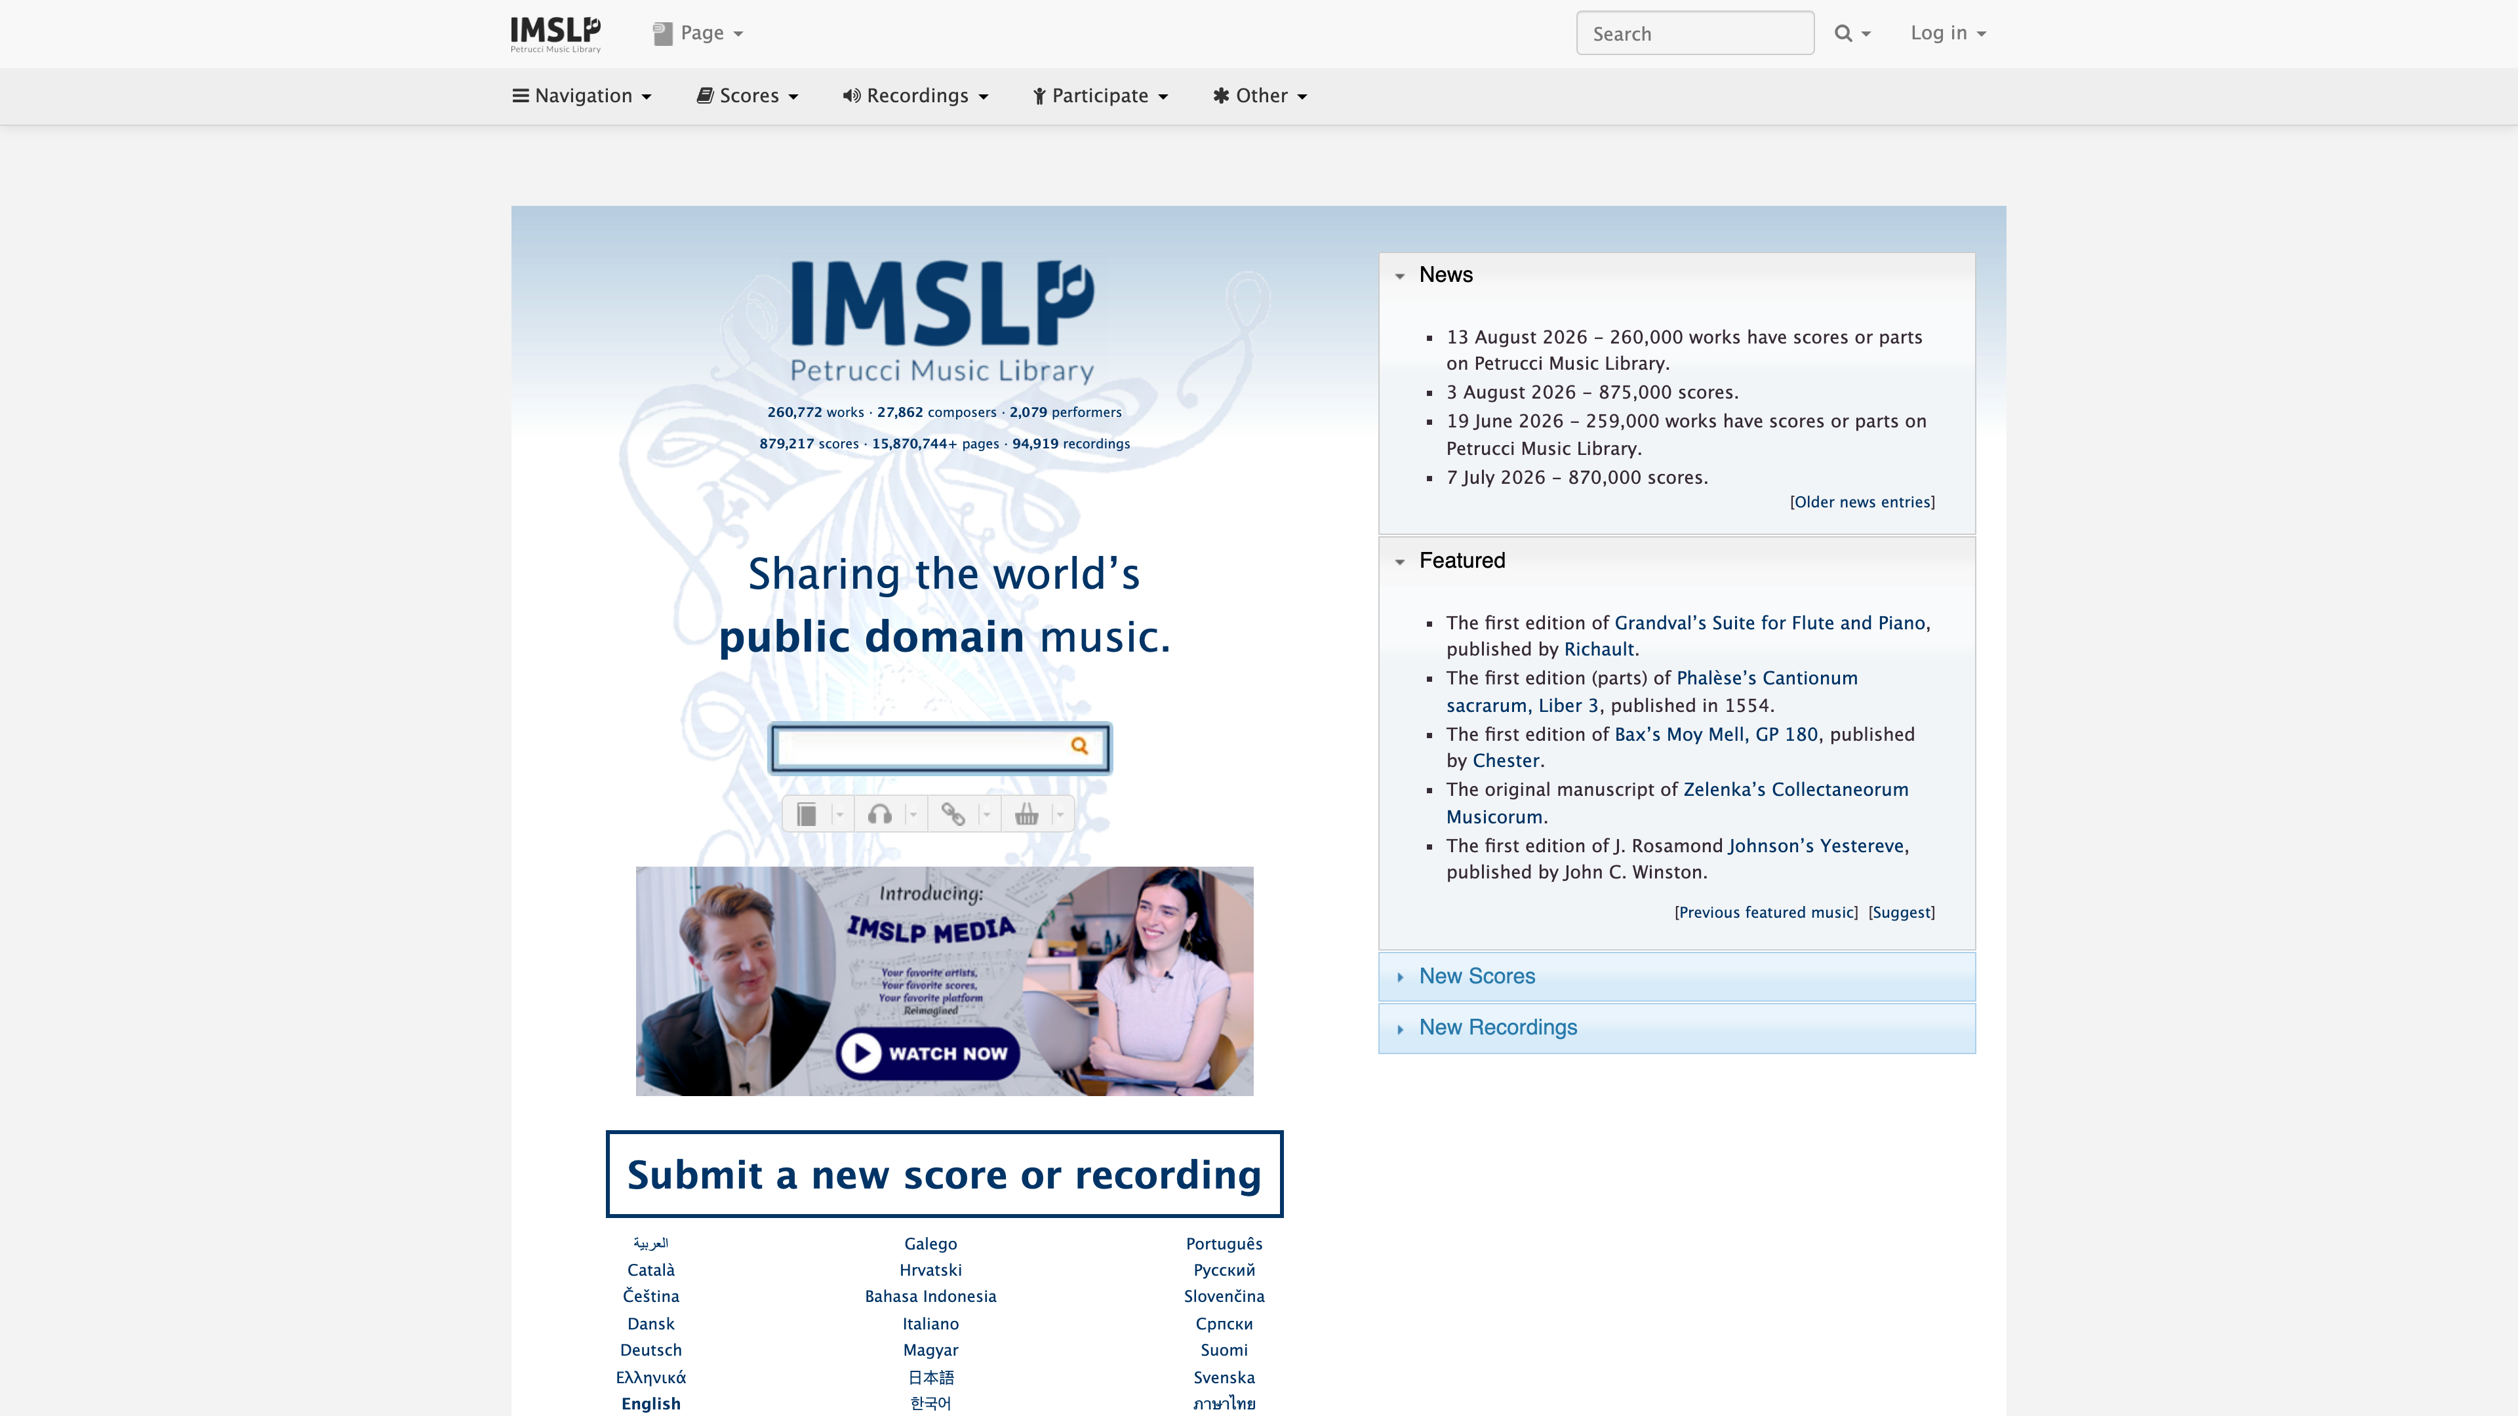Switch language to Dansk
The width and height of the screenshot is (2518, 1416).
[x=651, y=1324]
